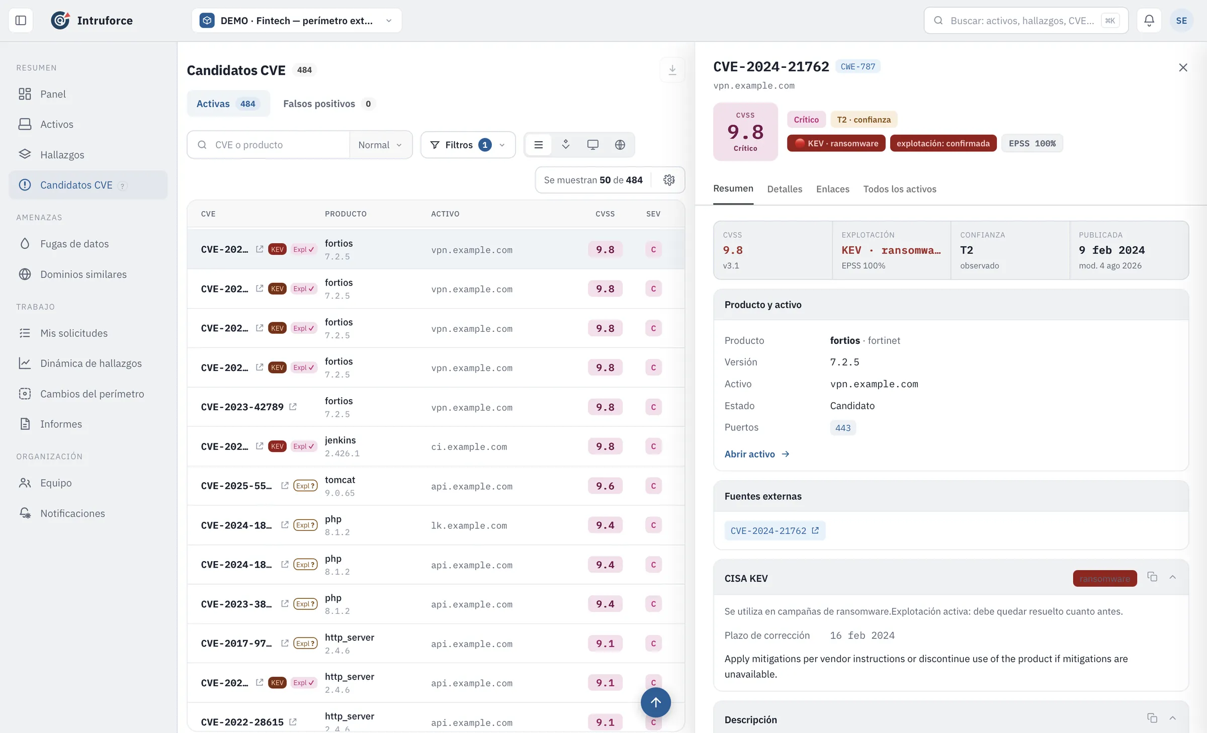Open Notificaciones in the sidebar
The image size is (1207, 733).
pyautogui.click(x=88, y=513)
